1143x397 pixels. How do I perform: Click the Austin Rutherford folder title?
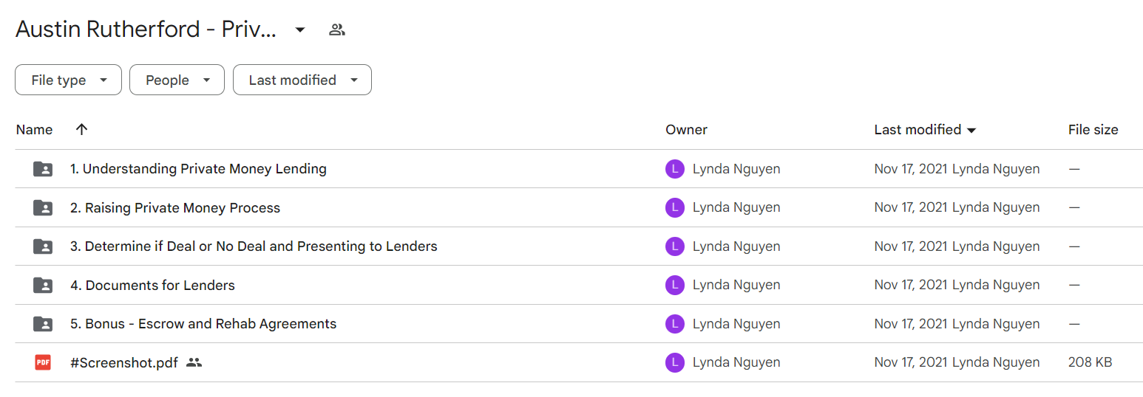(146, 30)
